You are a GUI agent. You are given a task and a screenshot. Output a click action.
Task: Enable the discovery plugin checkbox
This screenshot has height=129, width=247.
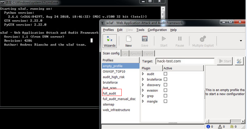click(165, 85)
